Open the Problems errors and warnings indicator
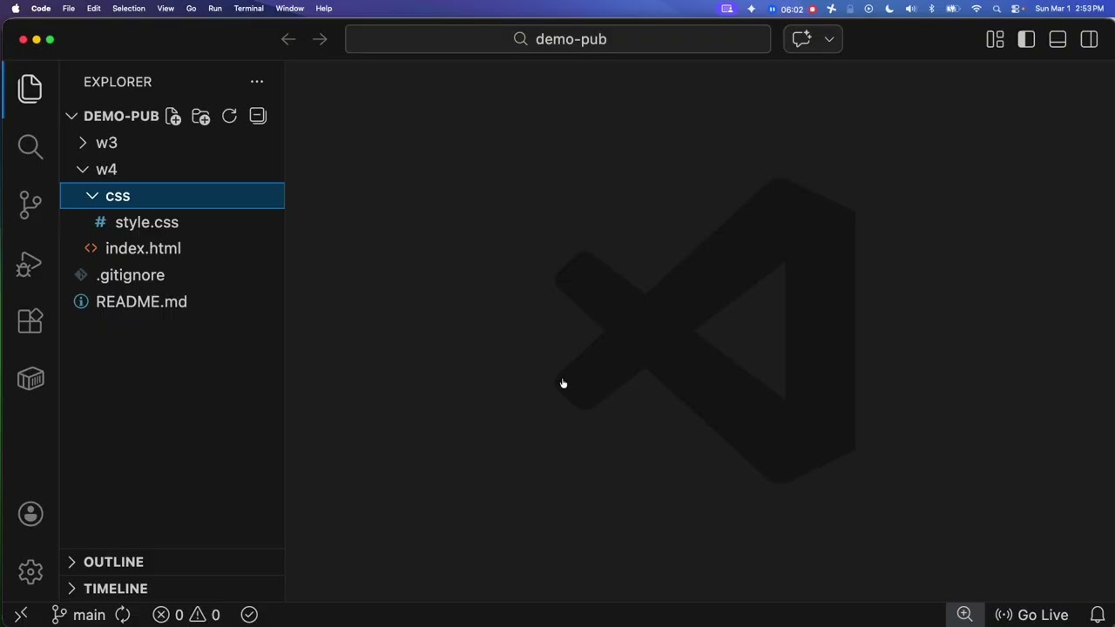Screen dimensions: 1115x627 pos(186,615)
